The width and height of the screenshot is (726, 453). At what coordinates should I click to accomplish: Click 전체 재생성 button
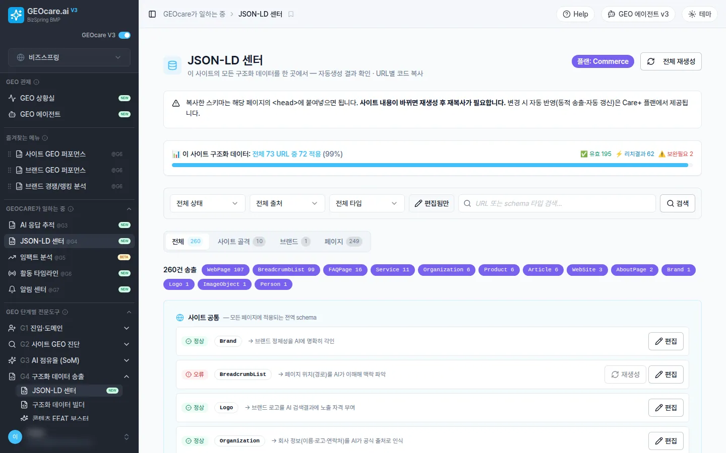pyautogui.click(x=671, y=61)
